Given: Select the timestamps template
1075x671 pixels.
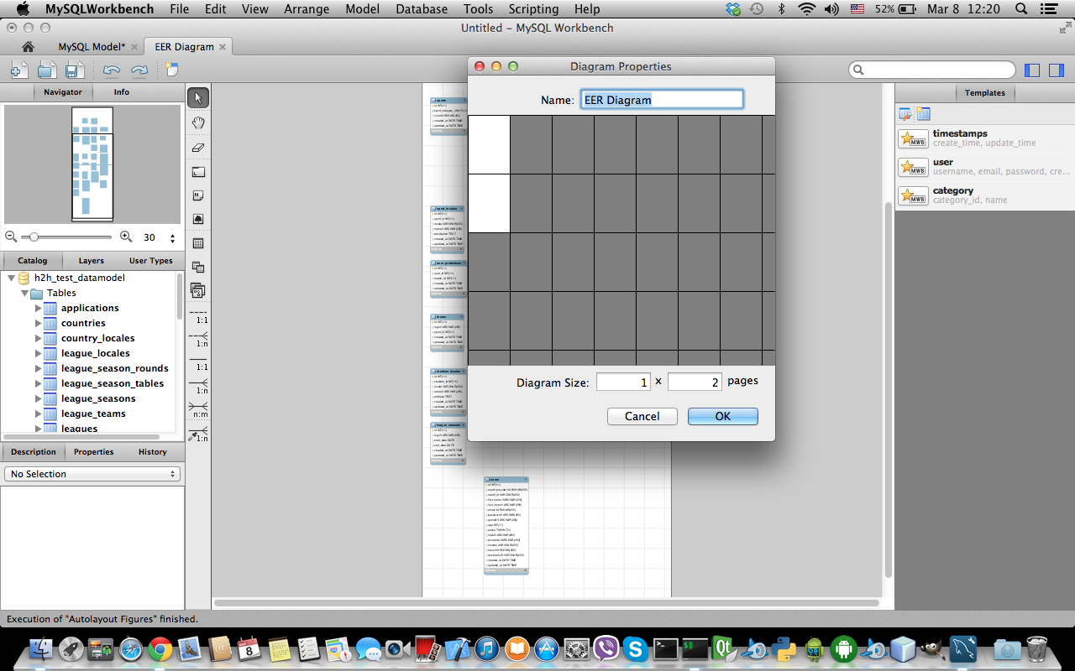Looking at the screenshot, I should coord(984,138).
